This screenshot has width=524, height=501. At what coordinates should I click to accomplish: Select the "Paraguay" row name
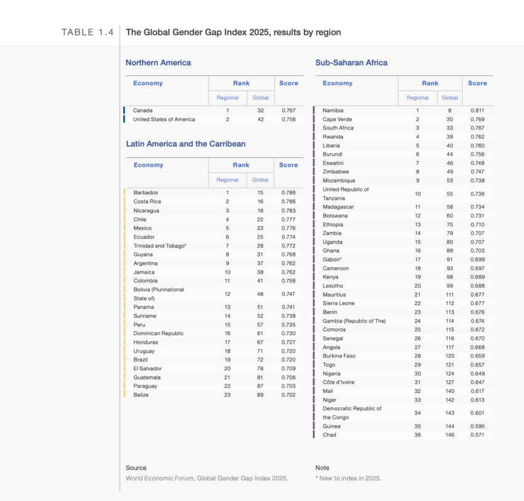[x=145, y=386]
